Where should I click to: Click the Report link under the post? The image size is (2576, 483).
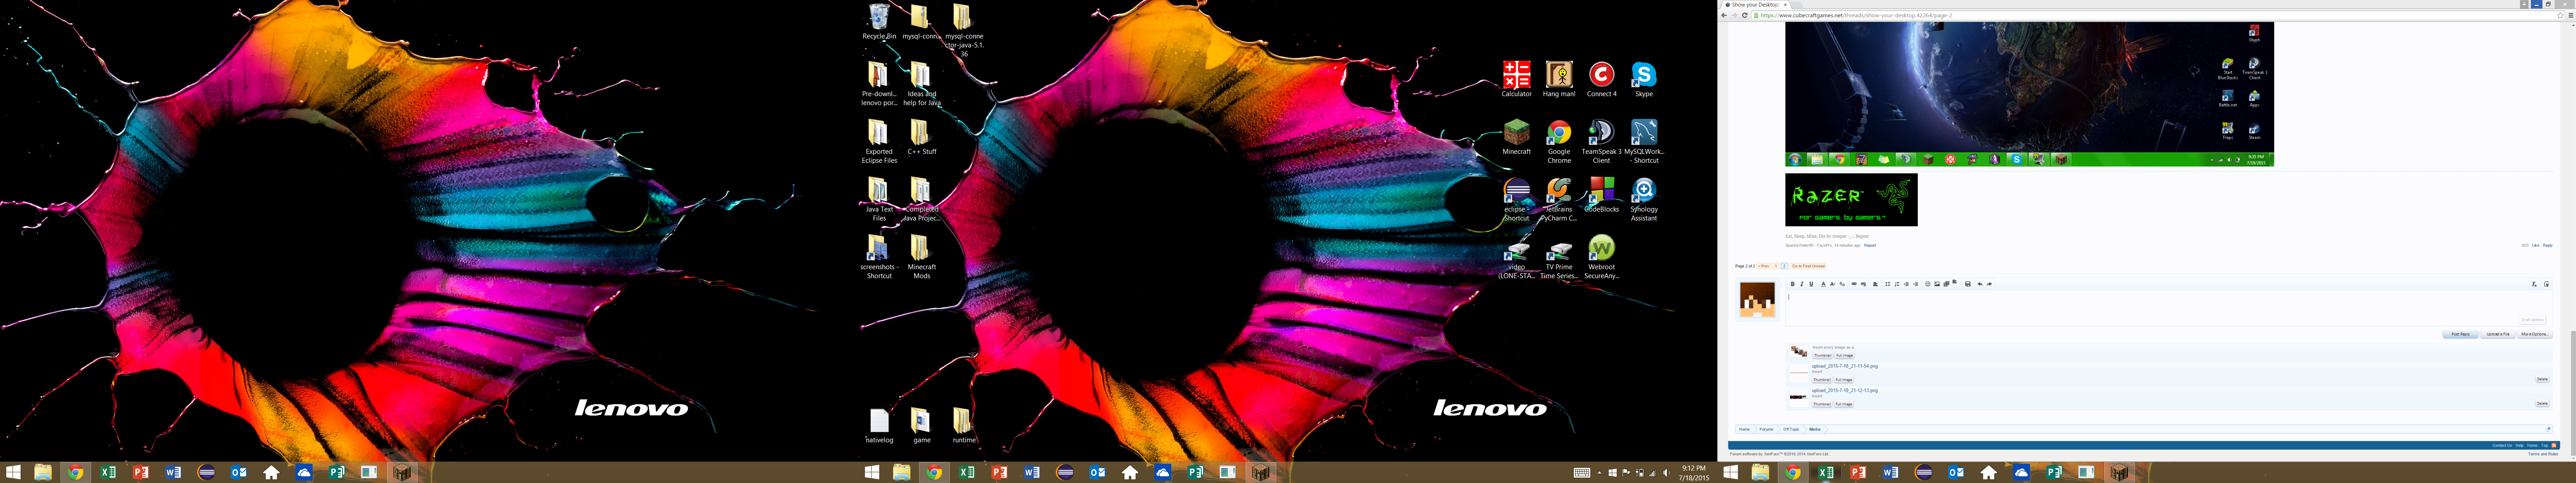(1870, 245)
